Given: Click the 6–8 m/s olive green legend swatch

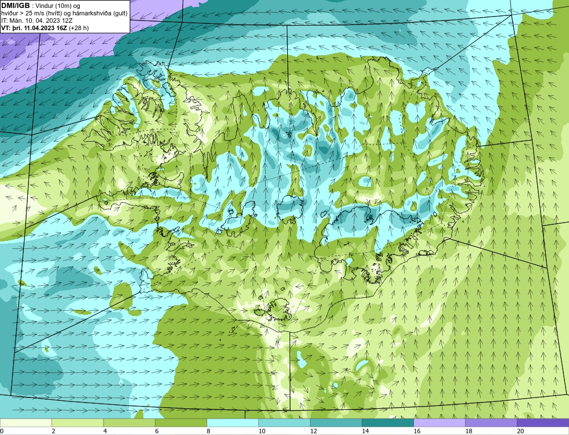Looking at the screenshot, I should pos(181,422).
